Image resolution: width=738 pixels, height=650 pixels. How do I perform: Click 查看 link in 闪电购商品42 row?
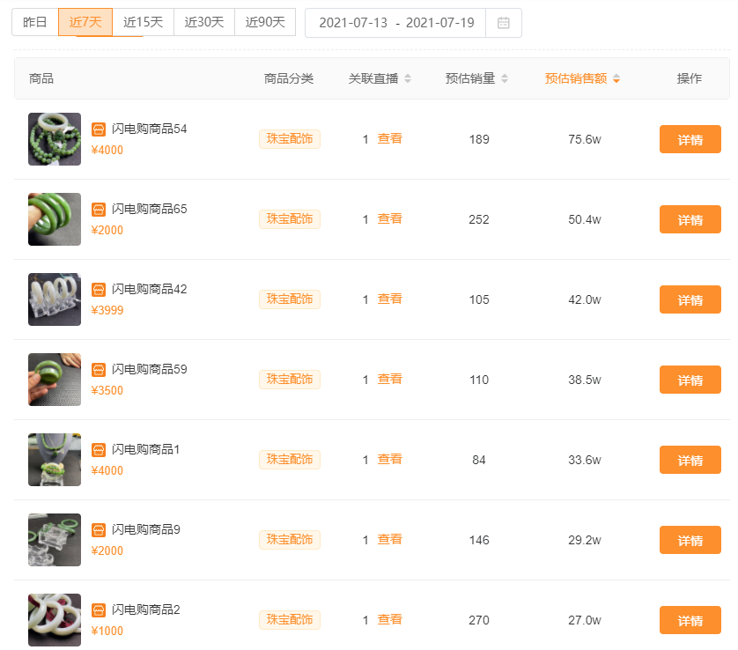(390, 299)
